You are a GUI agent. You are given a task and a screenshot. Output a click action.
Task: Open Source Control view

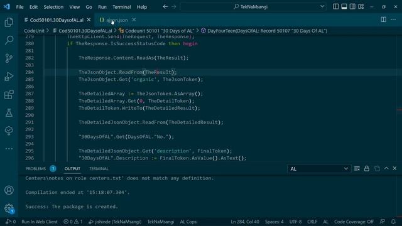(9, 58)
